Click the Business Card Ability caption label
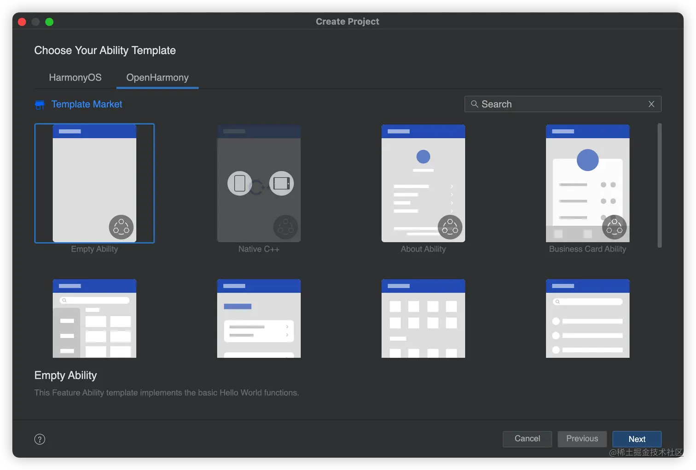The image size is (696, 470). [587, 249]
